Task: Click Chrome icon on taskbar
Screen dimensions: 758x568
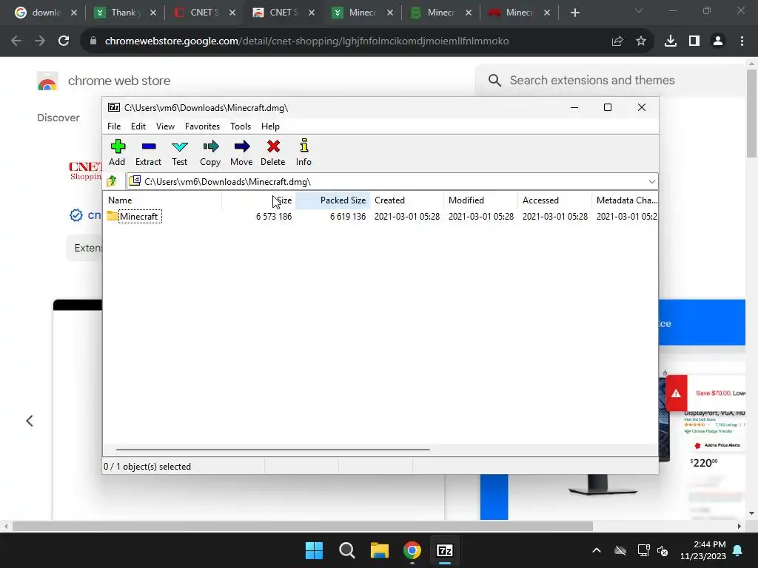Action: coord(412,550)
